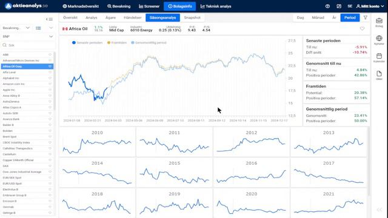Switch to the Ägare tab
Viewport: 388px width, 218px height.
[110, 18]
